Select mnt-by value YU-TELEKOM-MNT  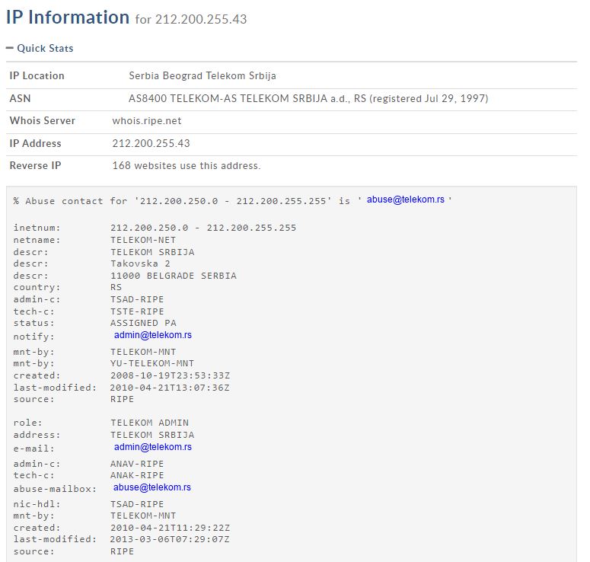click(152, 363)
